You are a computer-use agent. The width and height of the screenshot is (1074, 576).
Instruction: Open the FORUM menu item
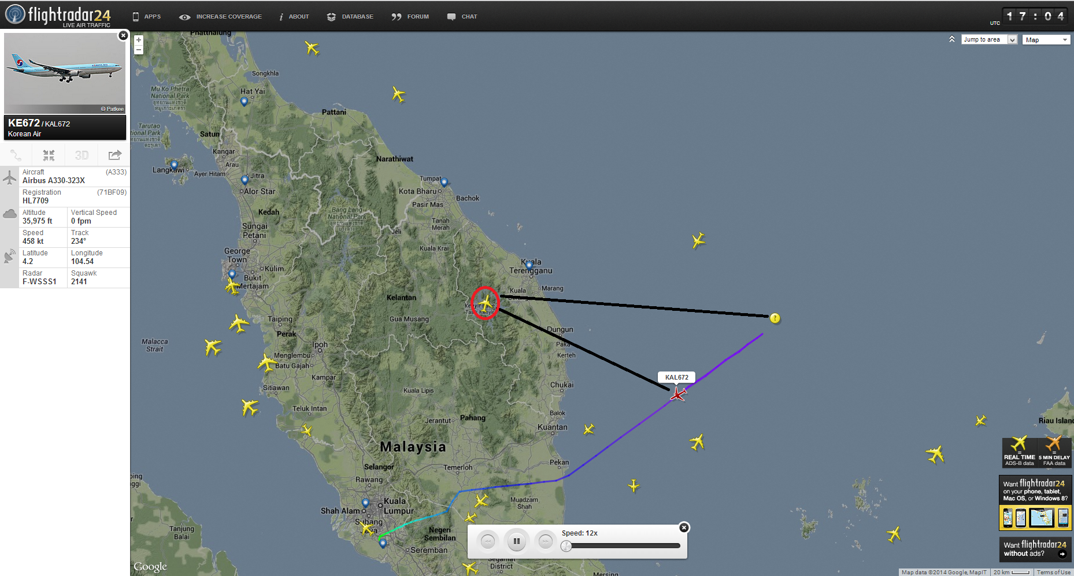point(410,17)
